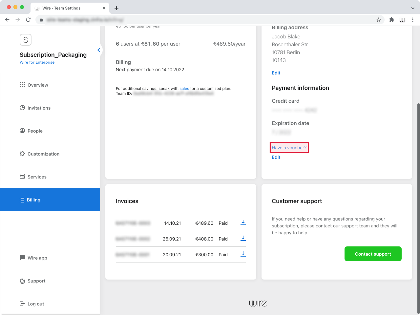This screenshot has width=420, height=315.
Task: Open a new browser tab
Action: tap(116, 8)
